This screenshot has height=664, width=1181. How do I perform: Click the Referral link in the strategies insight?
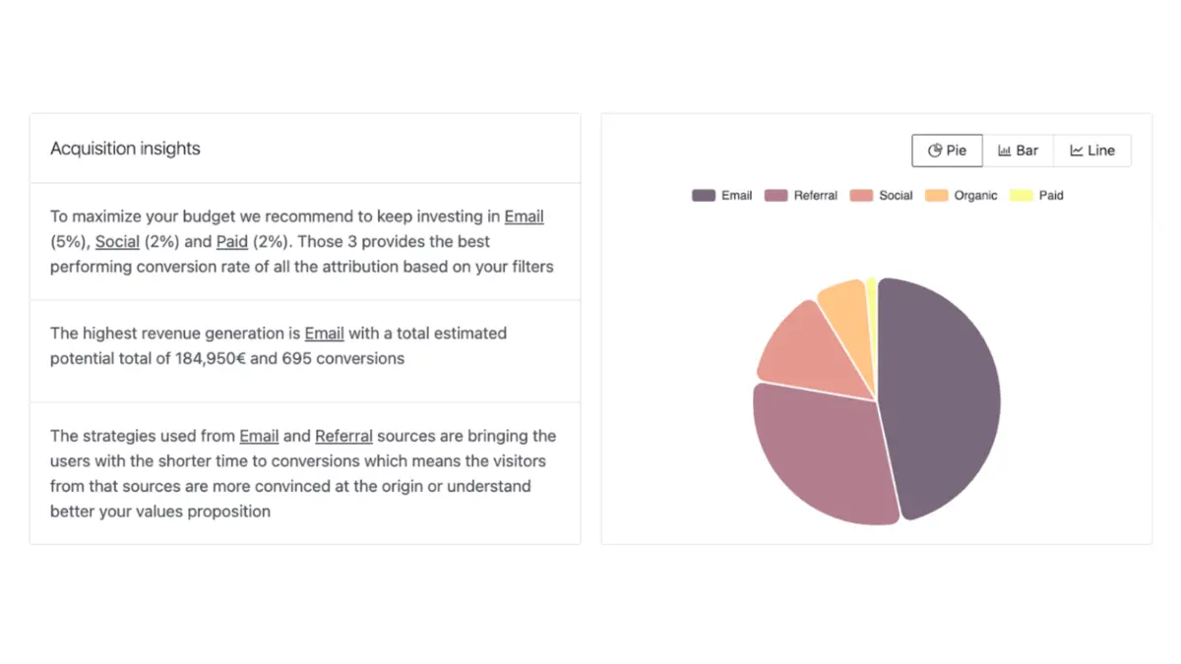click(x=343, y=436)
